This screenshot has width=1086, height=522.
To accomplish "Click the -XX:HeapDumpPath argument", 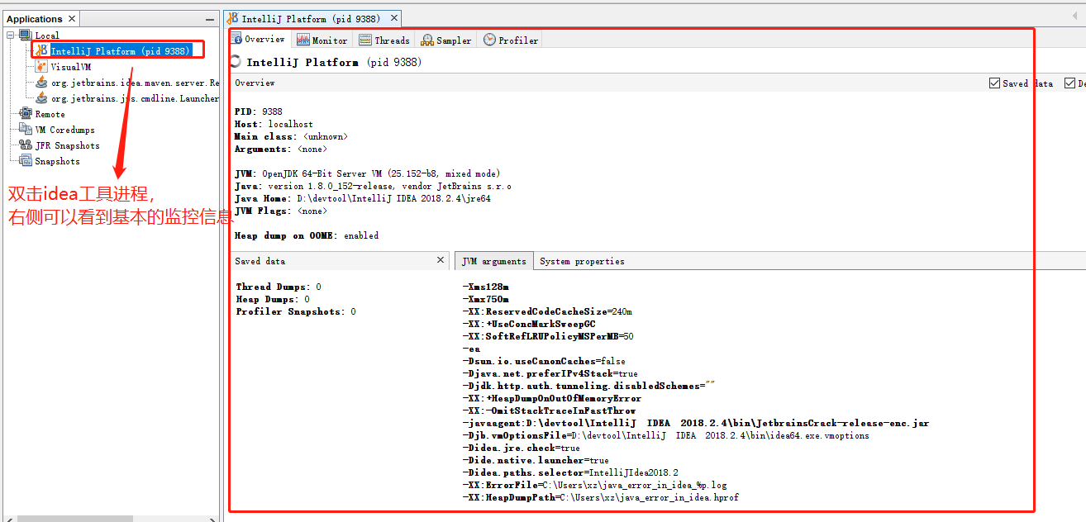I will (600, 497).
